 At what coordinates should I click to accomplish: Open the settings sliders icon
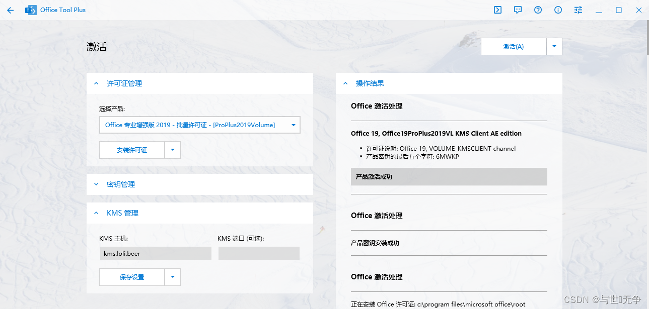coord(578,10)
